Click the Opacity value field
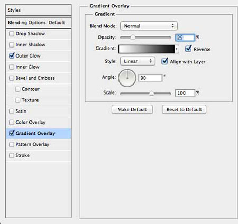The height and width of the screenshot is (224, 238). (185, 38)
